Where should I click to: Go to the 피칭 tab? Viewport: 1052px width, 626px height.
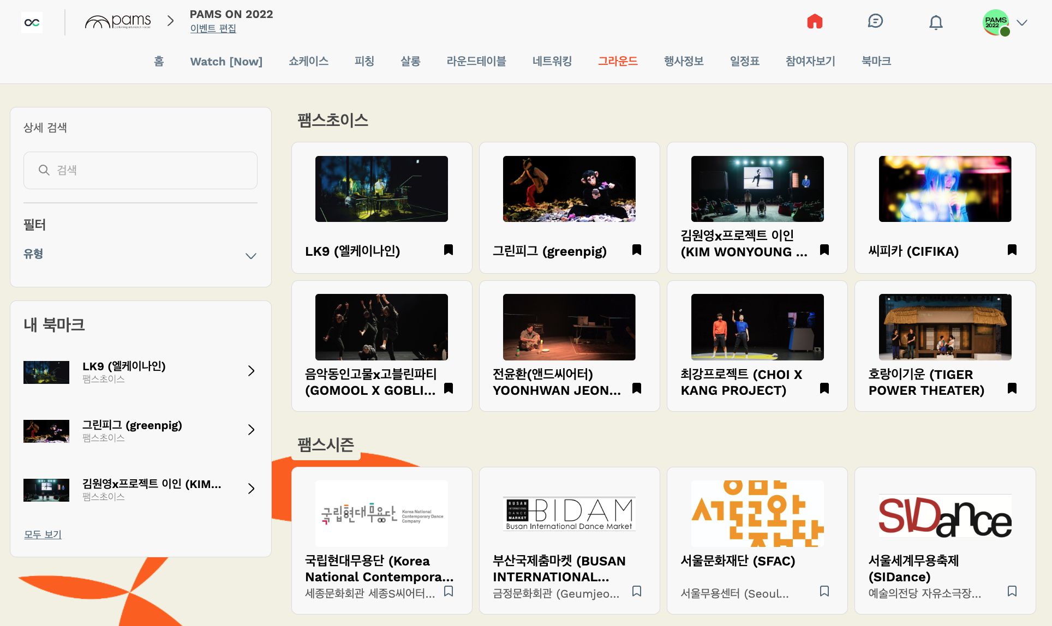pos(364,61)
